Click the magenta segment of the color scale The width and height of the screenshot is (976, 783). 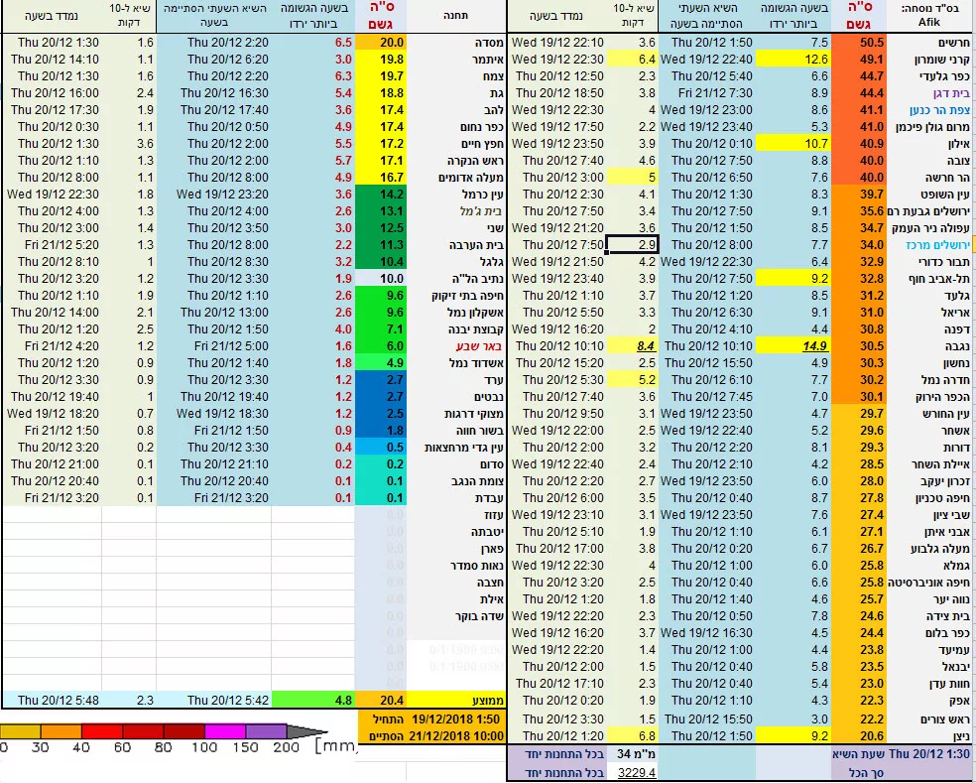(225, 731)
